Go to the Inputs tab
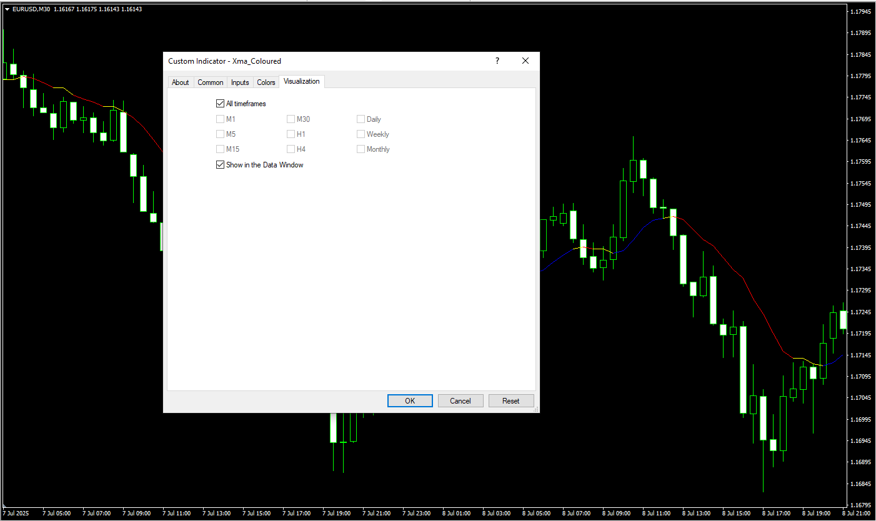876x521 pixels. click(x=240, y=82)
